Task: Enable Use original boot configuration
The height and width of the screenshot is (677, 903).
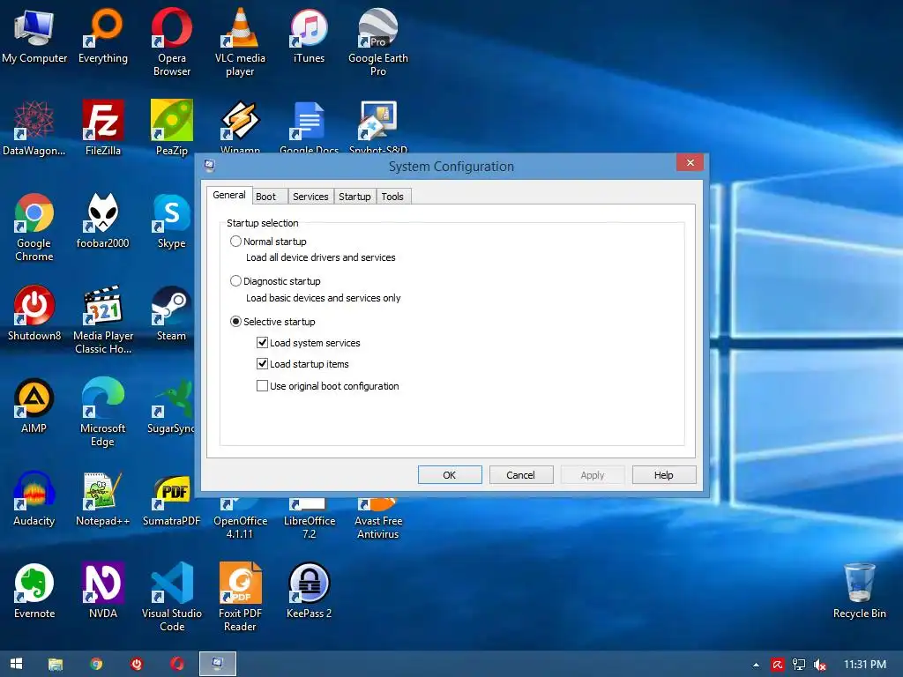Action: point(262,386)
